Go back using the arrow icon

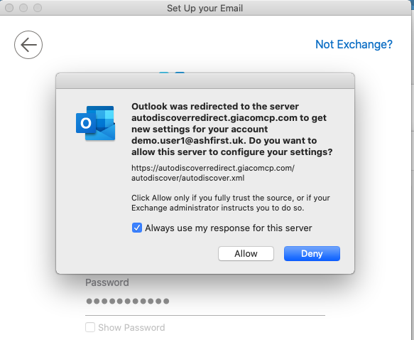28,45
